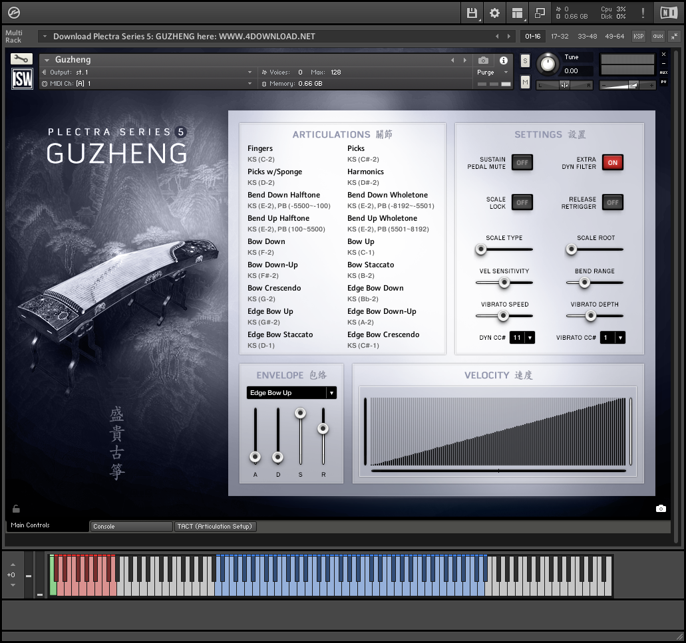The width and height of the screenshot is (686, 643).
Task: Toggle workspace layout panel icon
Action: (517, 13)
